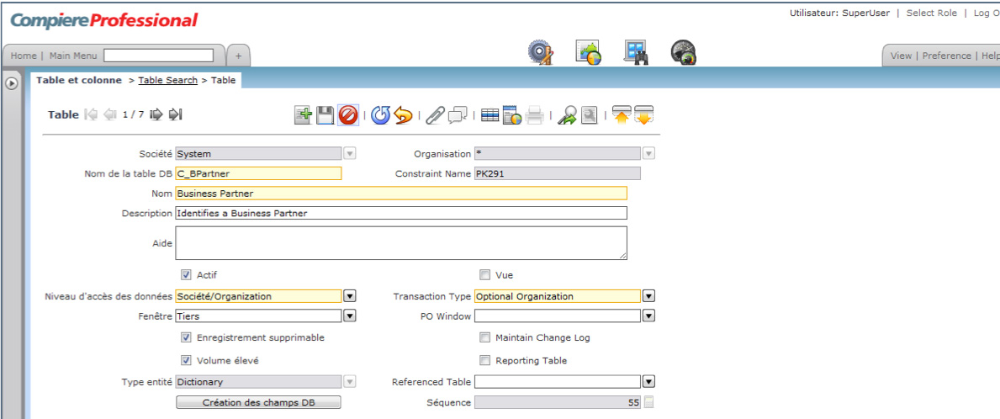The height and width of the screenshot is (419, 1000).
Task: Click the red Delete record icon
Action: [348, 115]
